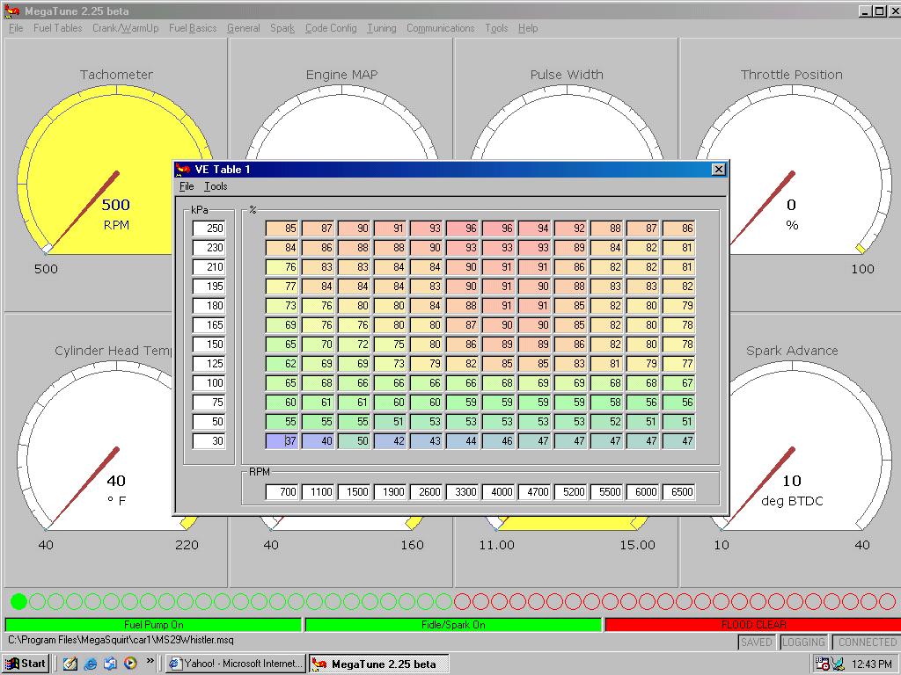Switch to the Yahoo Internet Explorer taskbar button

click(235, 664)
